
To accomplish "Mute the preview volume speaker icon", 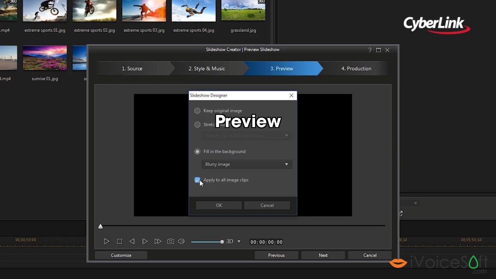I will 181,241.
